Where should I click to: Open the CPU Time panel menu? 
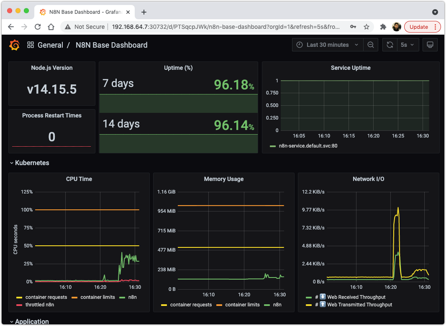click(x=79, y=179)
